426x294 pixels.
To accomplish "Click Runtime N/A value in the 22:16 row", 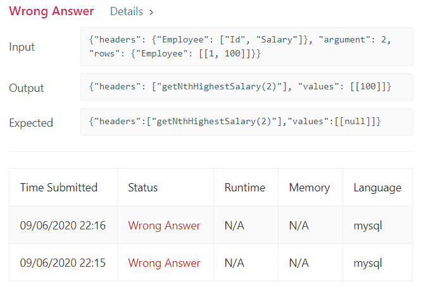I will coord(234,226).
